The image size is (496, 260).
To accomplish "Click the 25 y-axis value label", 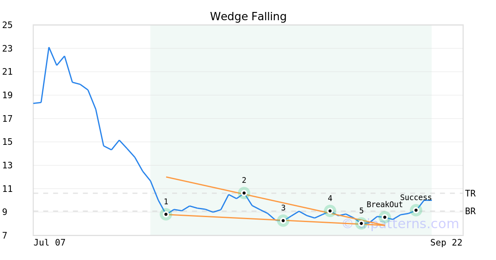I will [7, 25].
